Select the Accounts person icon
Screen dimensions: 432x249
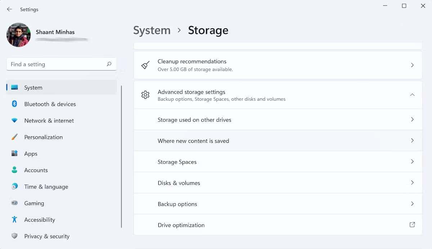(x=15, y=170)
